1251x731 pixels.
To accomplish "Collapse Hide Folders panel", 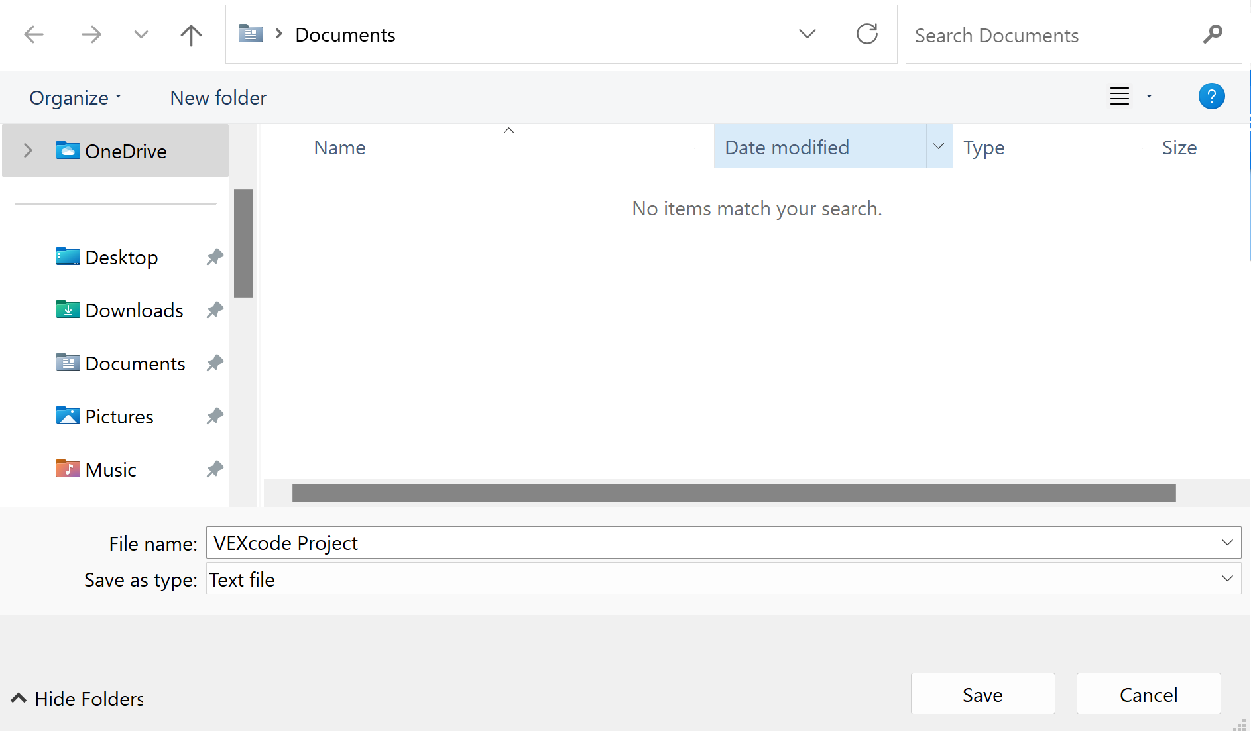I will click(x=75, y=698).
